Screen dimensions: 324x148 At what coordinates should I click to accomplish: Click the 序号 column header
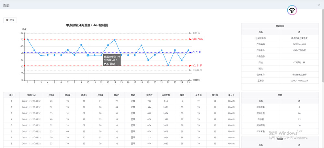click(11, 95)
